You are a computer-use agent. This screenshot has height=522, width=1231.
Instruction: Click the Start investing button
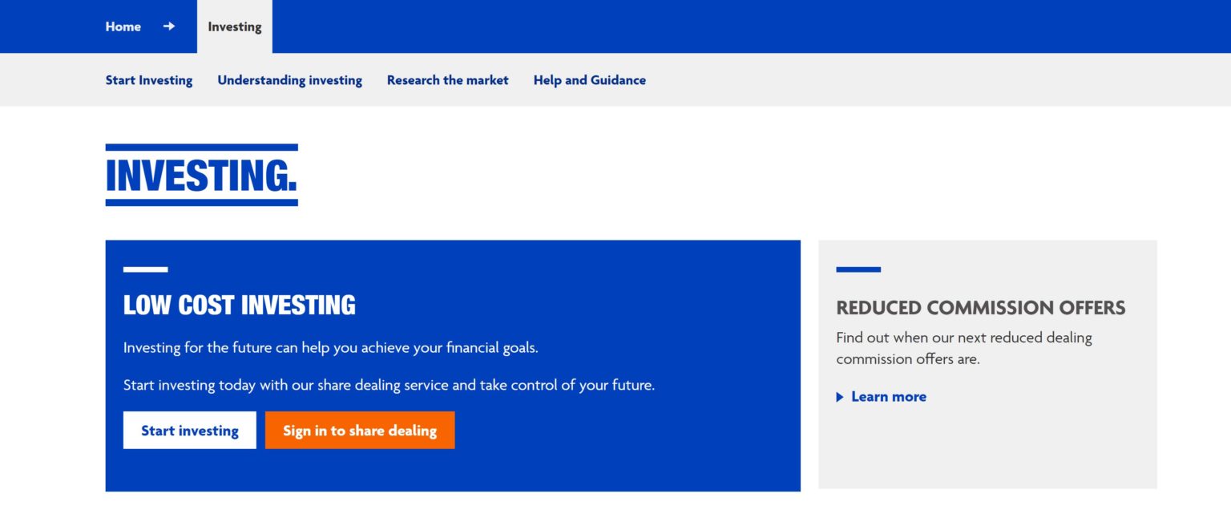tap(189, 430)
